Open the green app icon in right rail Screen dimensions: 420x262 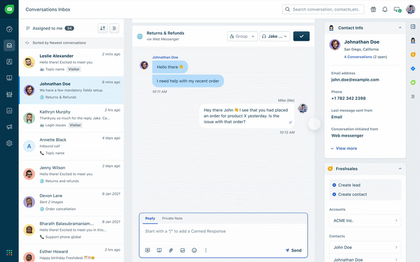413,83
